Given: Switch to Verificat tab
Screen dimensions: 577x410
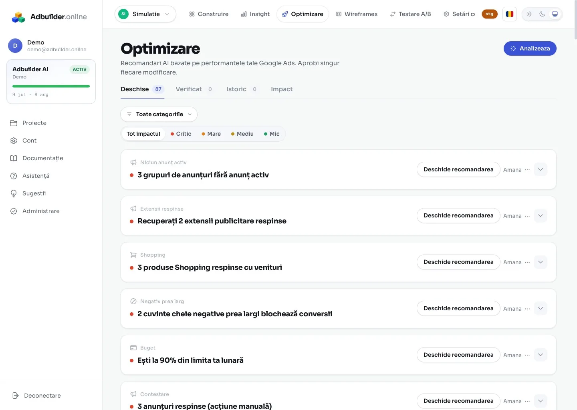Looking at the screenshot, I should 194,89.
